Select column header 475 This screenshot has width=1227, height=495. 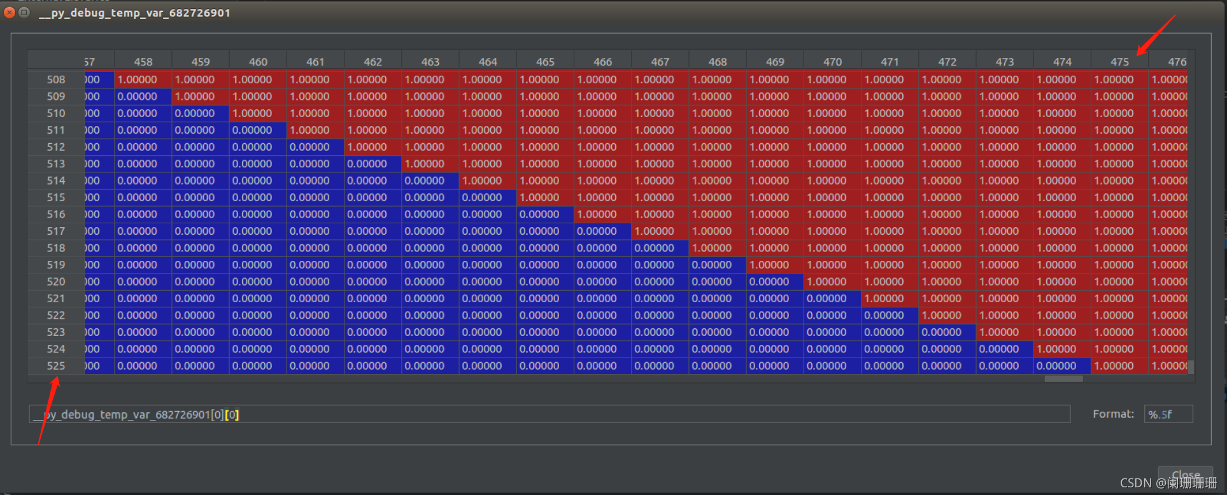coord(1120,62)
